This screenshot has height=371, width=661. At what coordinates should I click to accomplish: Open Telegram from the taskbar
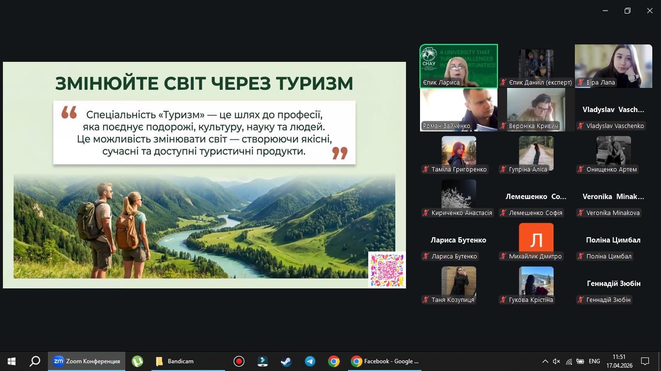tap(310, 361)
